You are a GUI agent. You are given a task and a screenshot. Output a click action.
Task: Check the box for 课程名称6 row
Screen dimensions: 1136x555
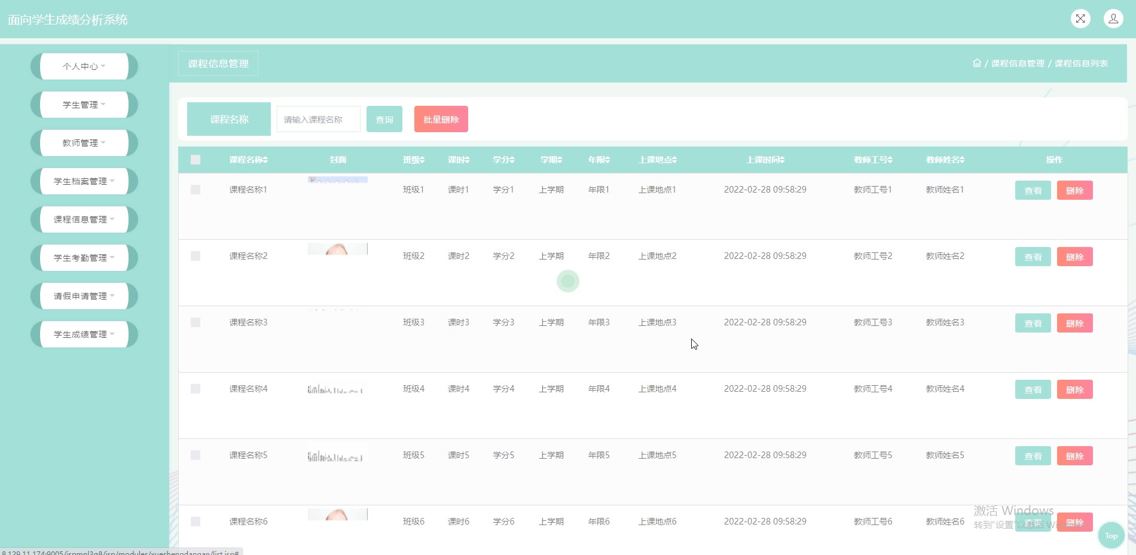(x=196, y=522)
